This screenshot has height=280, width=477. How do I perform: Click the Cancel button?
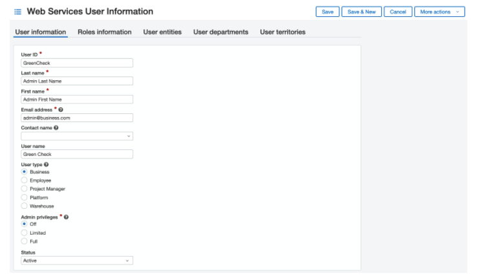[398, 12]
